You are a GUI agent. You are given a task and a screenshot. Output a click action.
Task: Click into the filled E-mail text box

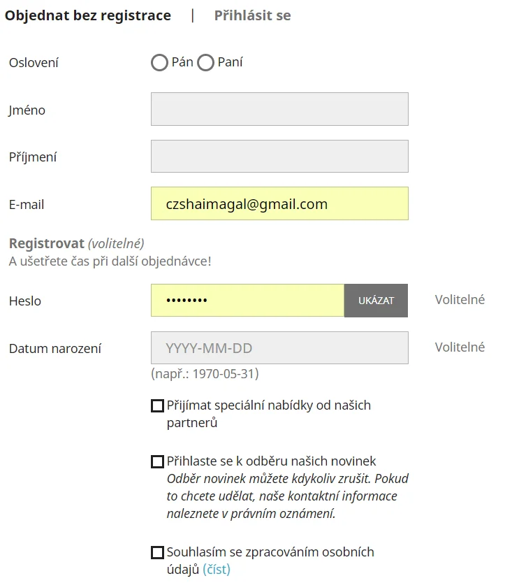279,203
